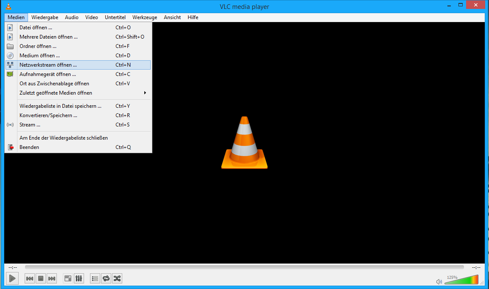The height and width of the screenshot is (289, 489).
Task: Click icon beside Datei öffnen
Action: click(x=10, y=28)
